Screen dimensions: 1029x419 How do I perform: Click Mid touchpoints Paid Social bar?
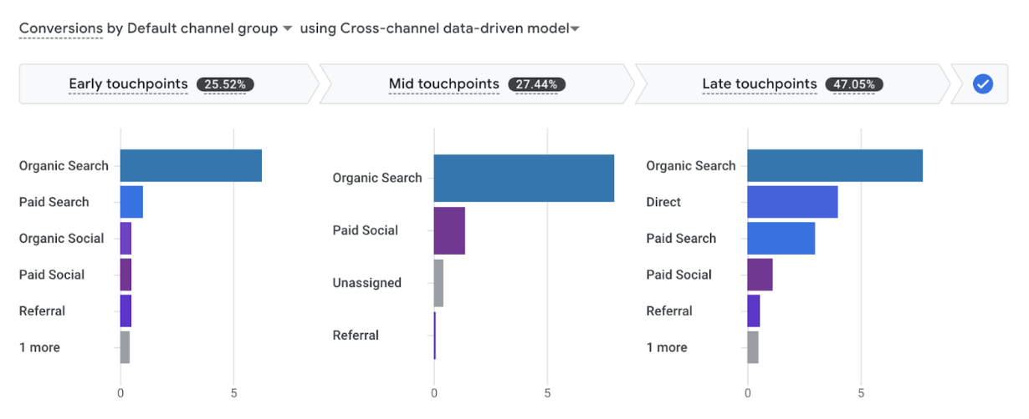click(449, 230)
